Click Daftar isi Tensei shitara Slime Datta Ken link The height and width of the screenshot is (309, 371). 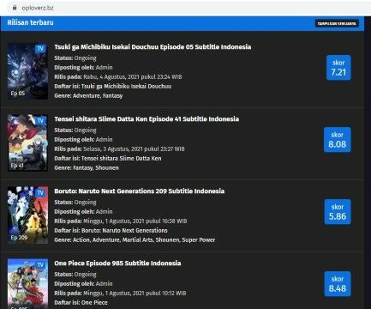(x=122, y=158)
